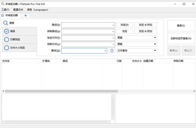Sort results by 路径 column header

click(x=82, y=61)
